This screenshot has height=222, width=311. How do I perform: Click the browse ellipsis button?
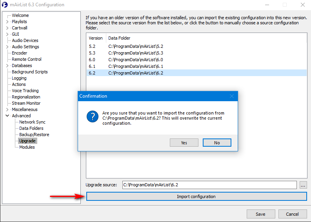(x=303, y=185)
